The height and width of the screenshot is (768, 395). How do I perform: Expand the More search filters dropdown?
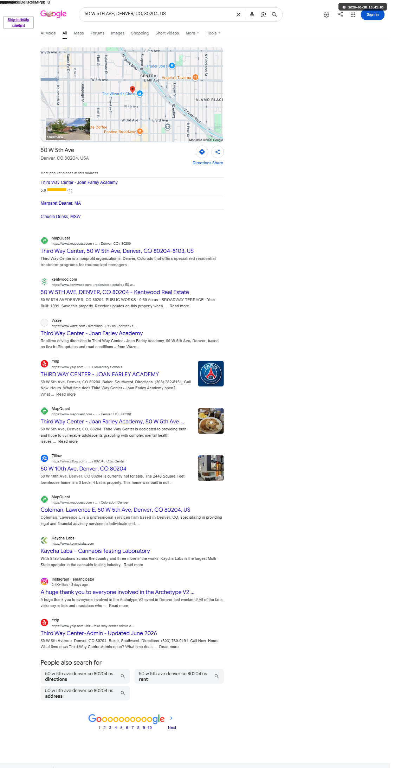point(192,33)
